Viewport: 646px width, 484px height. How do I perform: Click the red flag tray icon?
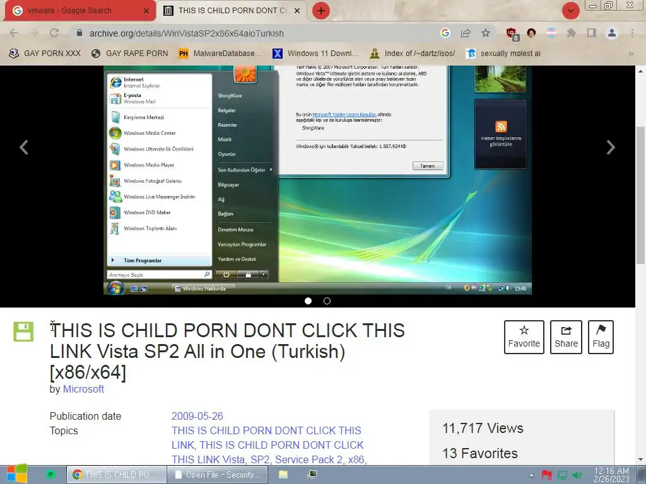(547, 475)
